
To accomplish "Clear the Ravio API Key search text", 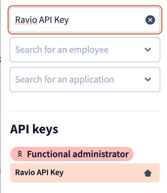I will (x=150, y=20).
